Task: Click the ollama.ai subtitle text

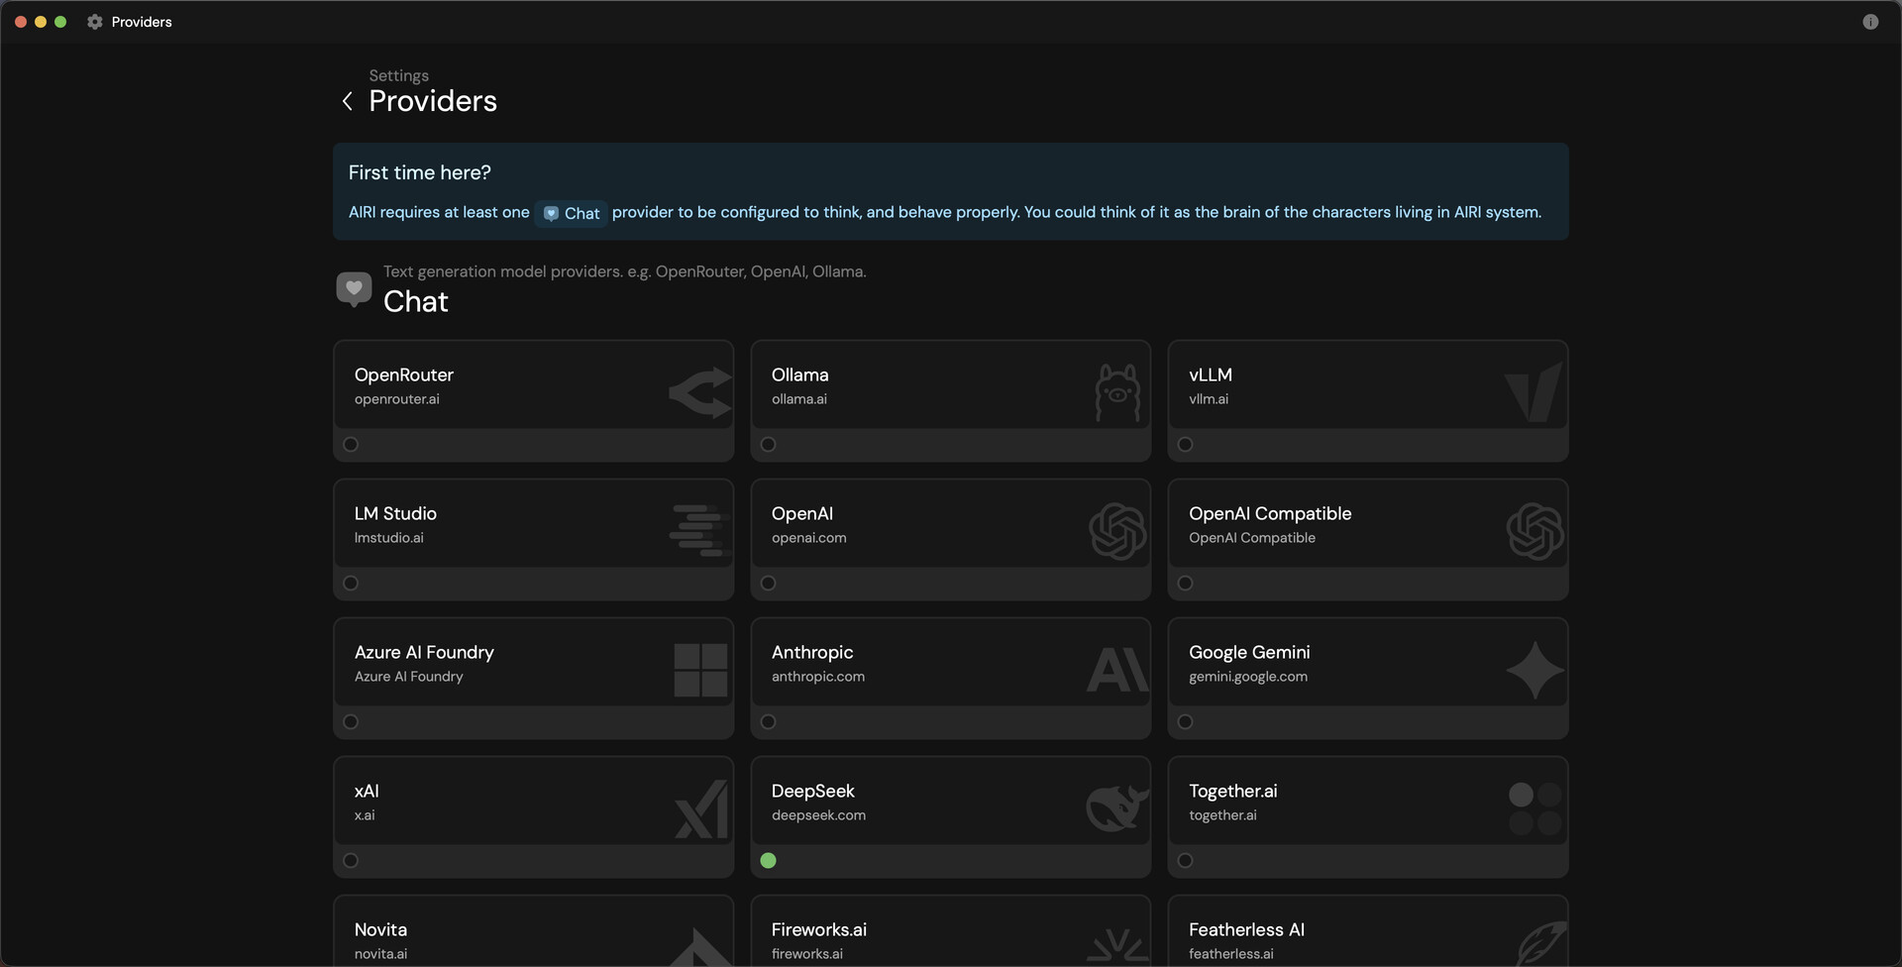Action: [799, 399]
